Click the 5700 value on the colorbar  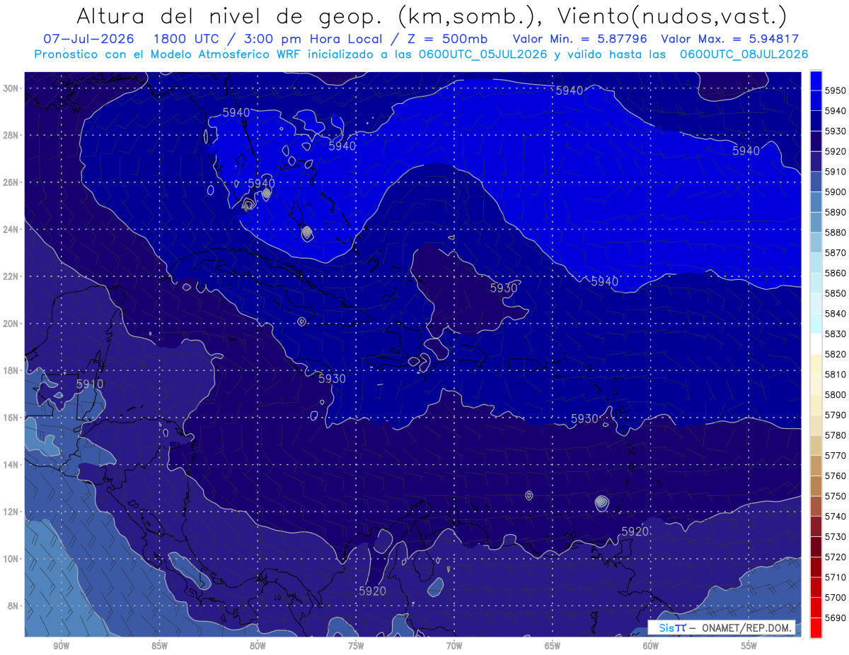pos(836,597)
